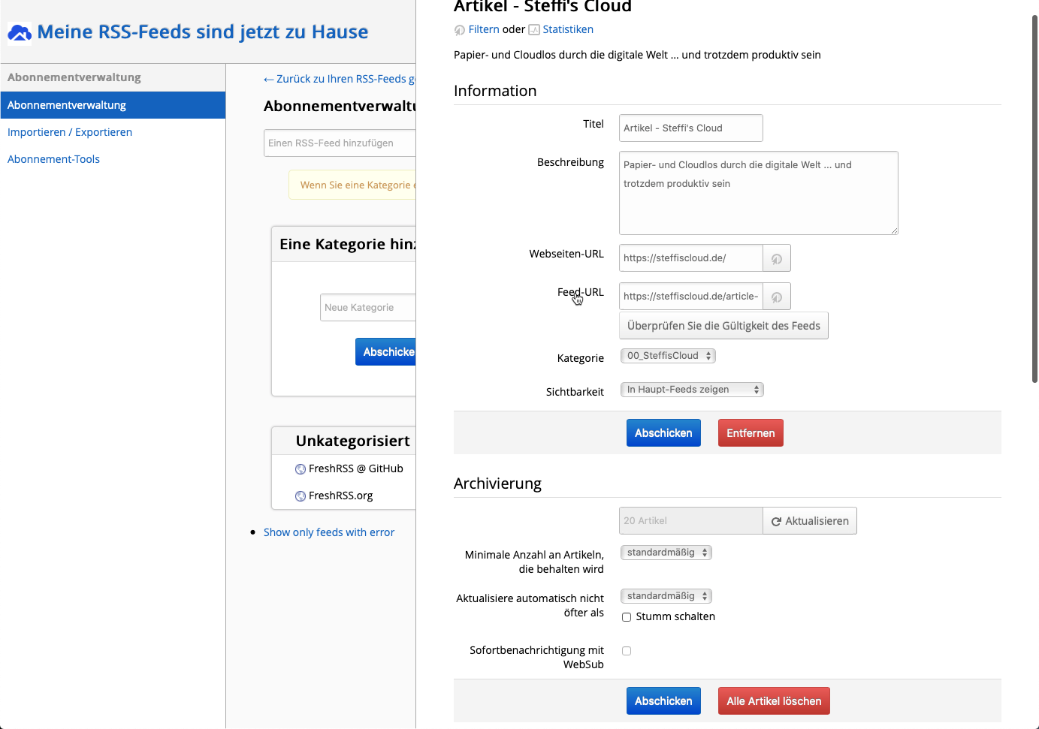Viewport: 1039px width, 729px height.
Task: Open the Sichtbarkeit dropdown
Action: 692,390
